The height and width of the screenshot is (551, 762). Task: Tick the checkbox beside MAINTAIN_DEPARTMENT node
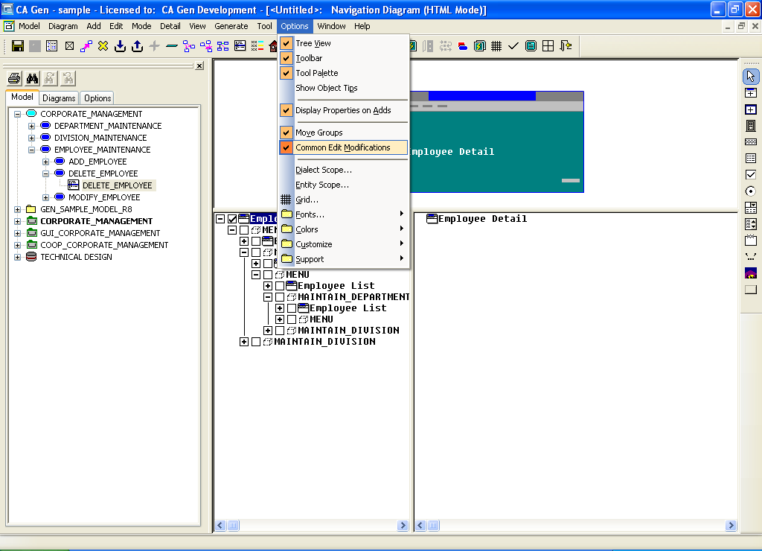(280, 297)
